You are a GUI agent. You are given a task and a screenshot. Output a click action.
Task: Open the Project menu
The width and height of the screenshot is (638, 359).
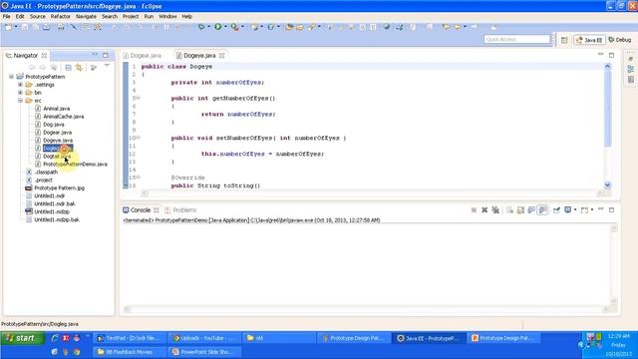(131, 16)
